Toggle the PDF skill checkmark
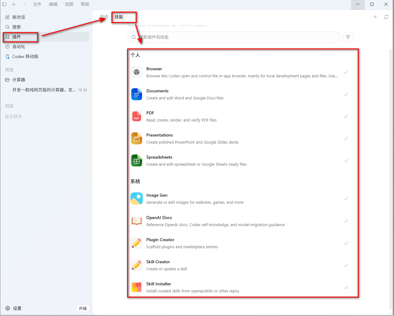394x316 pixels. tap(346, 116)
